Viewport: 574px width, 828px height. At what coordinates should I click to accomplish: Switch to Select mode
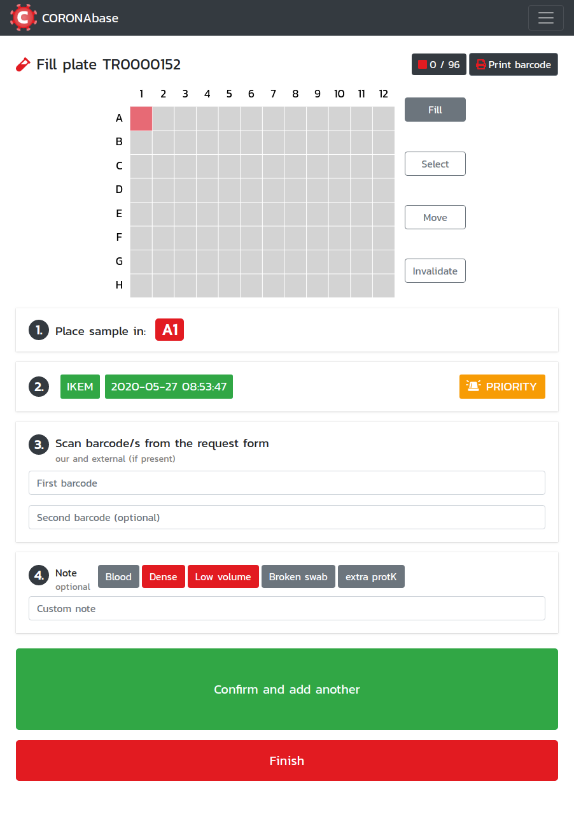point(435,164)
